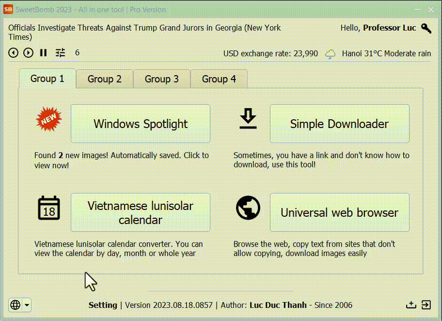The width and height of the screenshot is (442, 321).
Task: Skip to next news headline
Action: (x=28, y=53)
